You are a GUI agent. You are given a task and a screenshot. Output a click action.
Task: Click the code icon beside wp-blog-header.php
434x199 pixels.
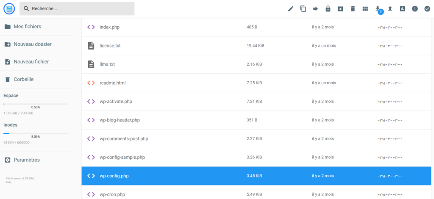click(x=91, y=120)
